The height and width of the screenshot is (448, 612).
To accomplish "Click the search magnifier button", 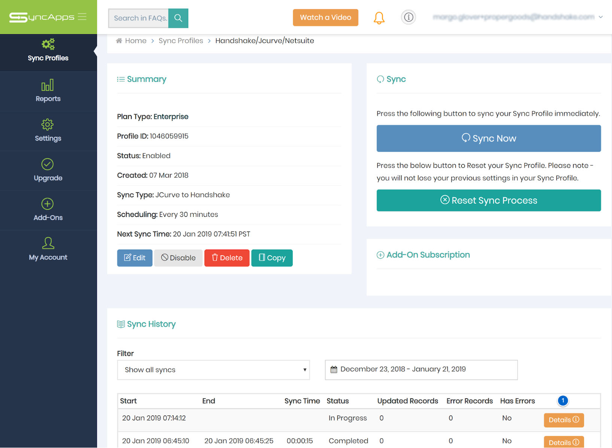I will click(x=178, y=18).
